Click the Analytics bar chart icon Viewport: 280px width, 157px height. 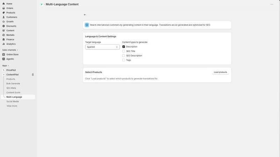coord(3,44)
